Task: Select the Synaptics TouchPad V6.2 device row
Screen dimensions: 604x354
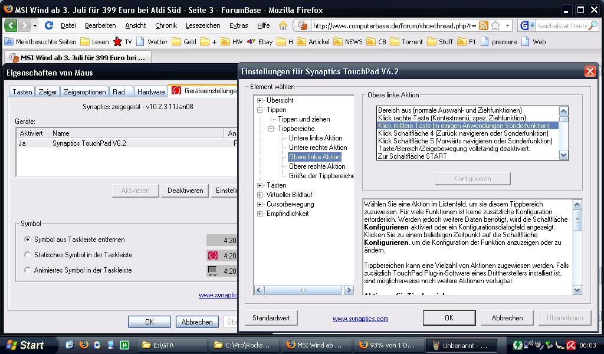Action: coord(127,143)
